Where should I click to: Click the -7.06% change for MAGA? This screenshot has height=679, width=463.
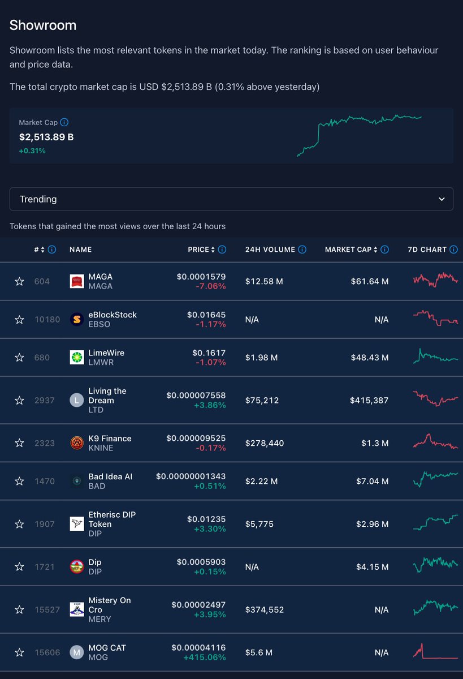[x=211, y=286]
